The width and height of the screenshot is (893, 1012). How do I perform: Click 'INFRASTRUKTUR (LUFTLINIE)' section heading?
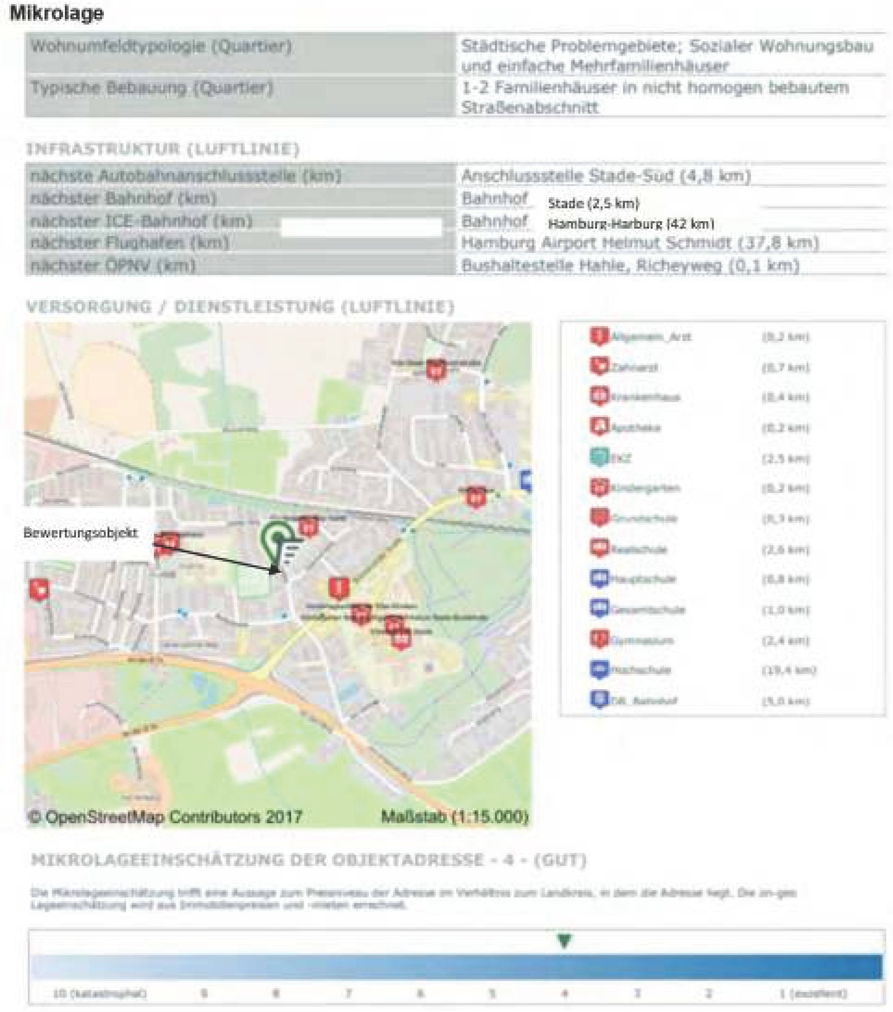coord(163,149)
